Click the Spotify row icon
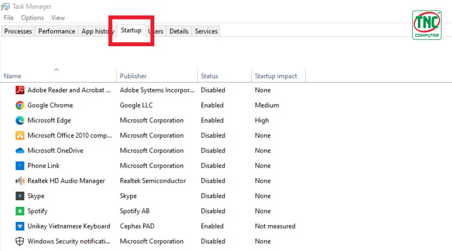The height and width of the screenshot is (251, 452). tap(20, 211)
